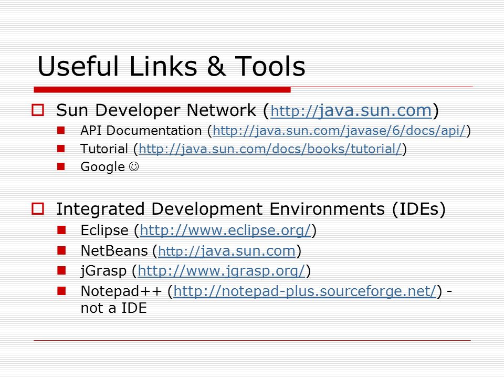Open the java.sun.com link beside Sun Developer Network
Image resolution: width=504 pixels, height=378 pixels.
tap(351, 111)
